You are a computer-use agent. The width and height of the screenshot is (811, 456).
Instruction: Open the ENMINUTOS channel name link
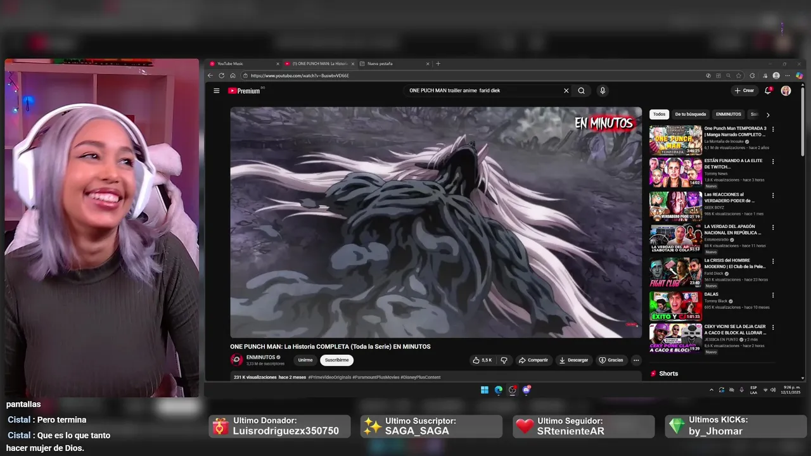coord(260,357)
